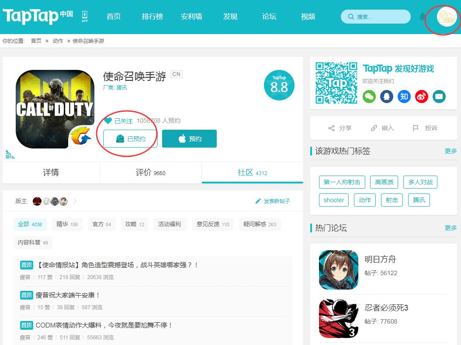Select the 内容科普 49 filter
Image resolution: width=461 pixels, height=345 pixels.
coord(33,243)
